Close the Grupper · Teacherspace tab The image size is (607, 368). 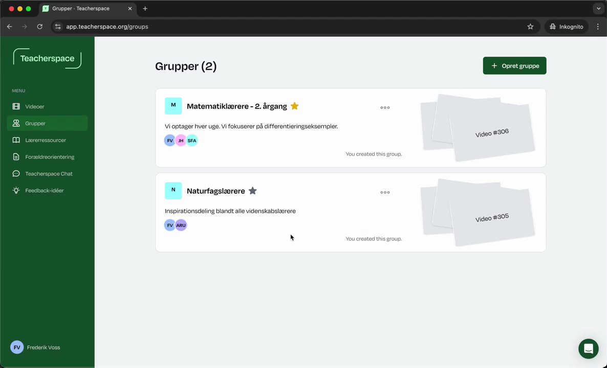point(130,9)
